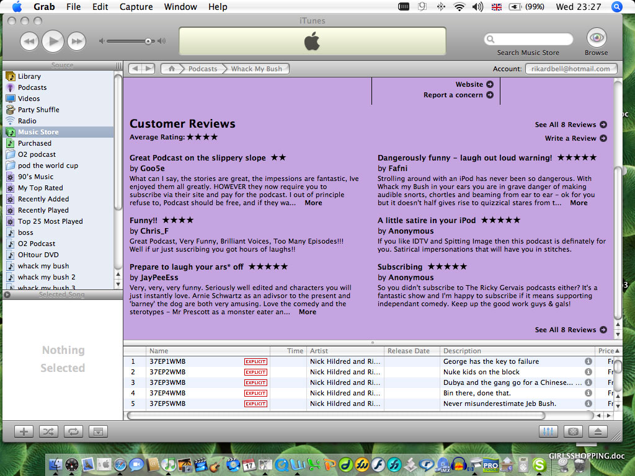
Task: Click the arrow icon next to 'Report a concern'
Action: click(490, 95)
